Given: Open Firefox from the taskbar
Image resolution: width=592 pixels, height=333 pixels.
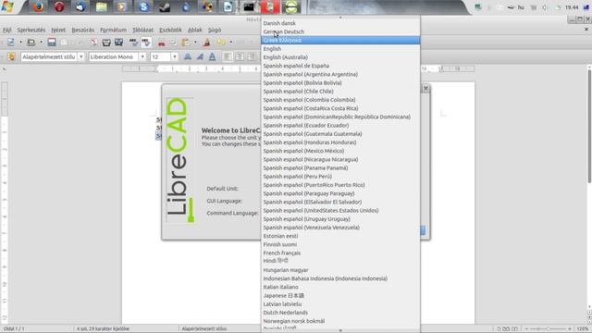Looking at the screenshot, I should (x=38, y=6).
